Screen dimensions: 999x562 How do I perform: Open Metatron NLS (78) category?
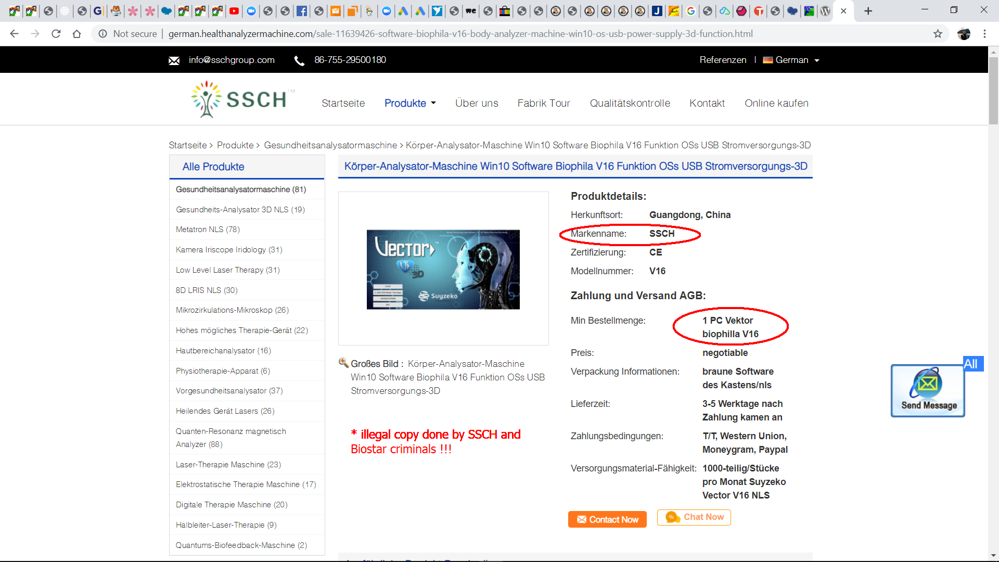click(x=208, y=229)
